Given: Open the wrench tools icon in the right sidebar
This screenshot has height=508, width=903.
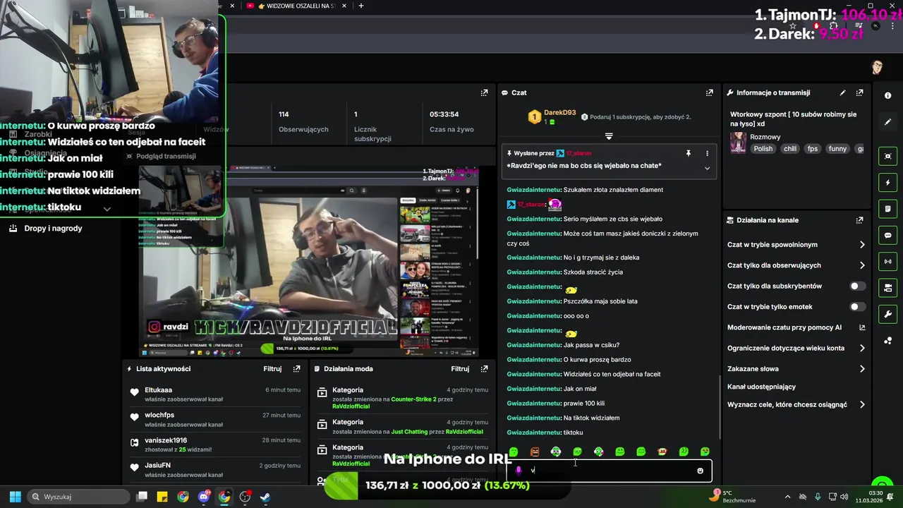Looking at the screenshot, I should (x=887, y=314).
